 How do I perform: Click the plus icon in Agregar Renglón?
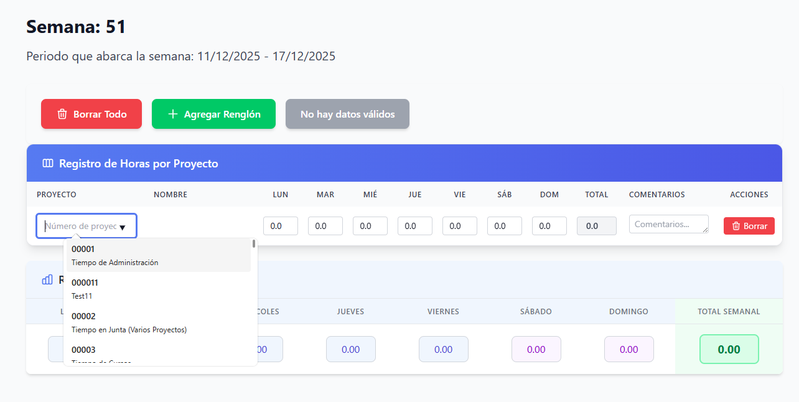pos(173,115)
